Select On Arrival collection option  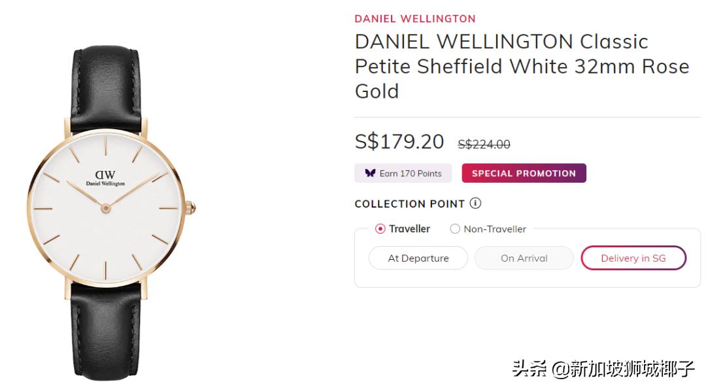point(524,258)
